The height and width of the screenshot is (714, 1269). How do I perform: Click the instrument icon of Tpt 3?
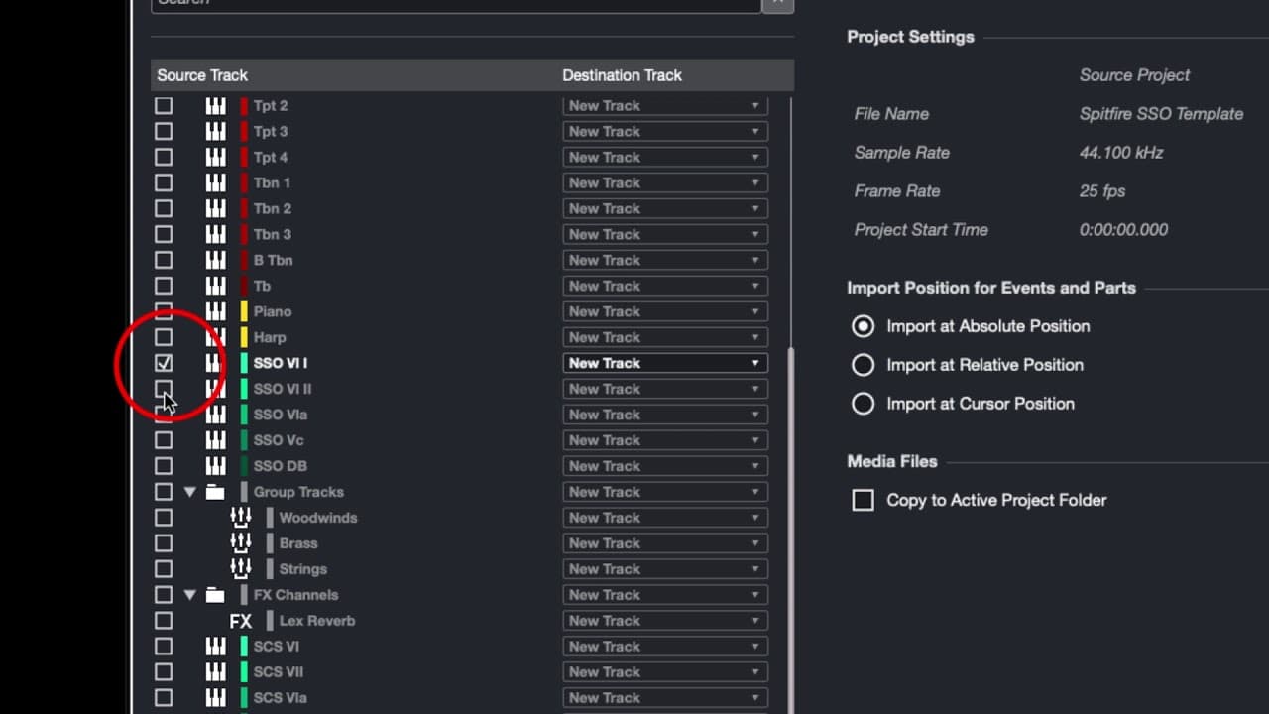click(215, 131)
